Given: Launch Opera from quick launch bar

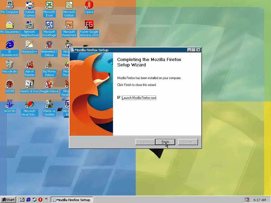Looking at the screenshot, I should 40,200.
